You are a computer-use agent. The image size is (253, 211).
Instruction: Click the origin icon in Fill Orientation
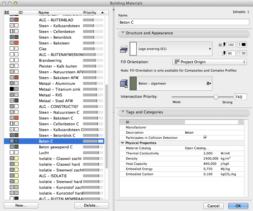tap(177, 62)
